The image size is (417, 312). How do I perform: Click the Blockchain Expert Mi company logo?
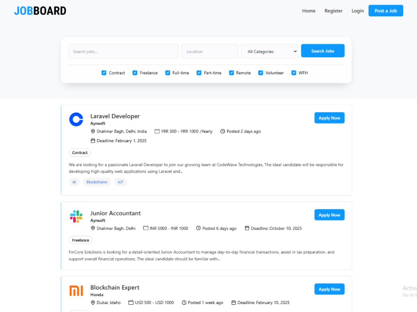pos(76,291)
